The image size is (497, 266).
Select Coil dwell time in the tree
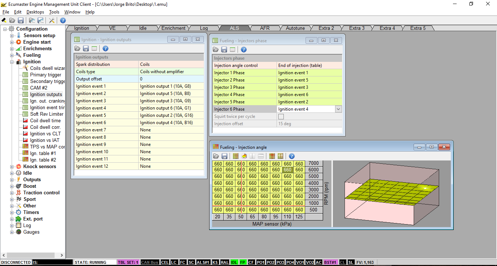tap(45, 120)
